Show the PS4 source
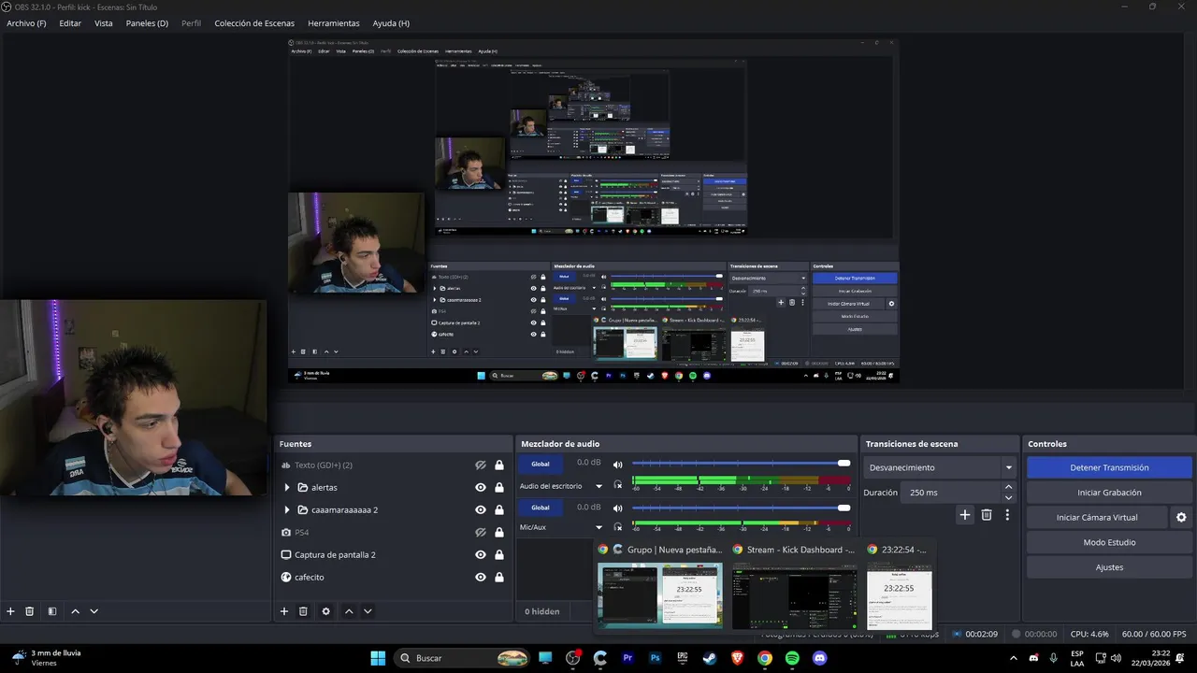The width and height of the screenshot is (1197, 673). pos(481,532)
